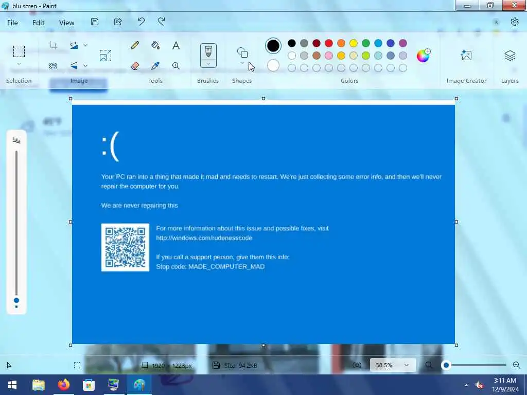Click the zoom in magnifier in status bar
The height and width of the screenshot is (395, 527).
tap(517, 365)
